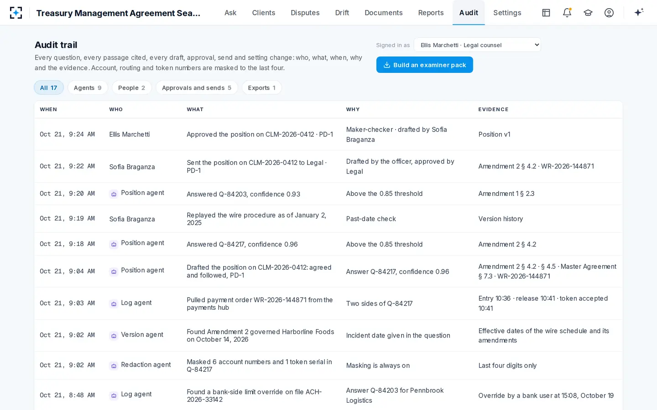Click agent icon beside Redaction agent
Screen dimensions: 657x410
114,366
